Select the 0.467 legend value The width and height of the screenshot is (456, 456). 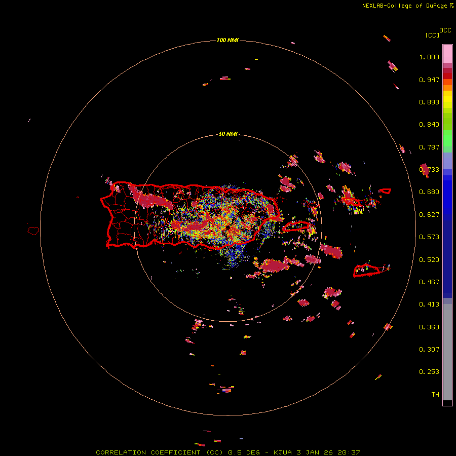pyautogui.click(x=429, y=282)
